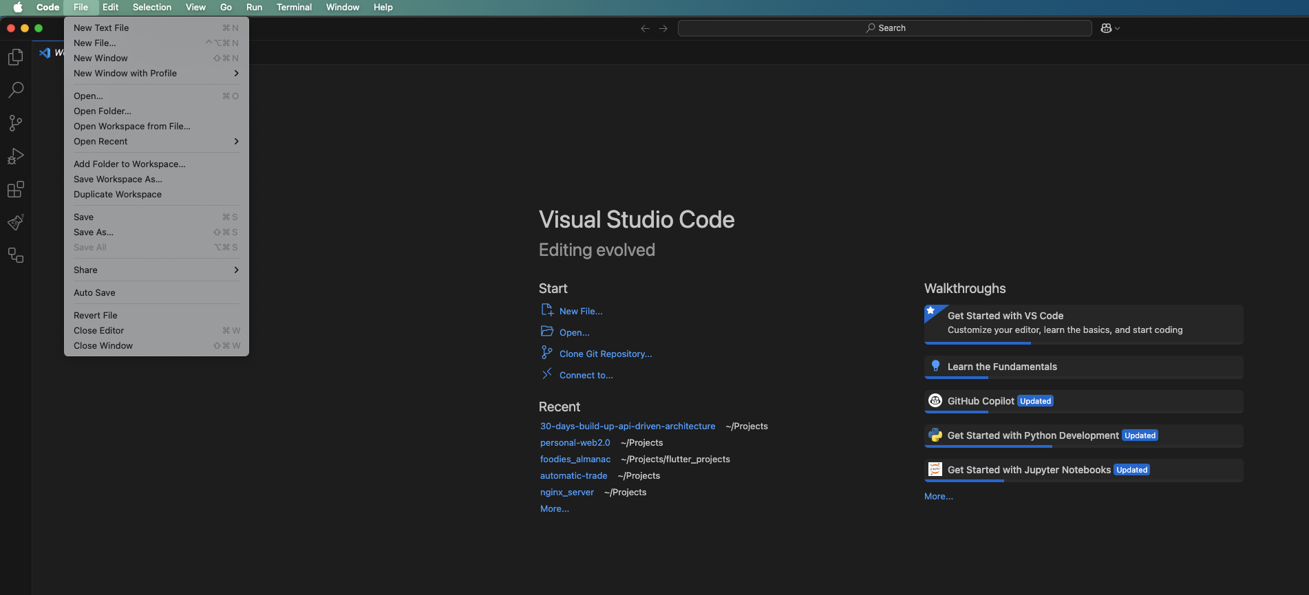The height and width of the screenshot is (595, 1309).
Task: Click the navigate forward arrow
Action: pos(663,28)
